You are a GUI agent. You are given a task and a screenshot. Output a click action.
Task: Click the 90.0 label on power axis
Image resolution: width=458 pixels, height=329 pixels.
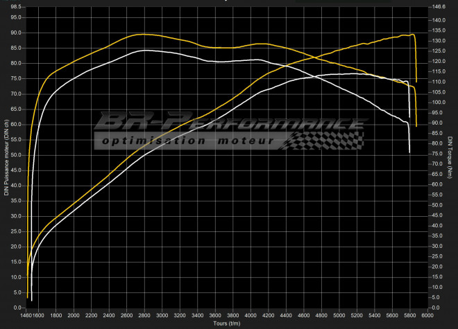16,33
